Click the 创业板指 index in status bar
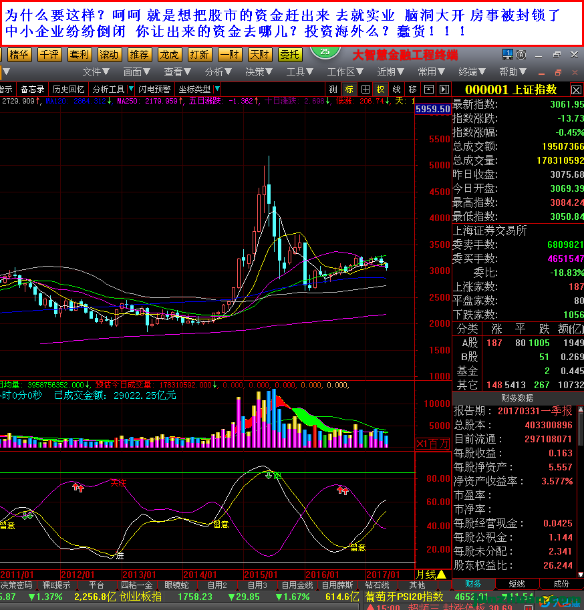The width and height of the screenshot is (584, 610). [140, 597]
